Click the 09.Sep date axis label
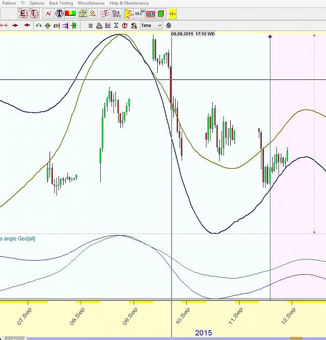This screenshot has height=340, width=326. 130,316
